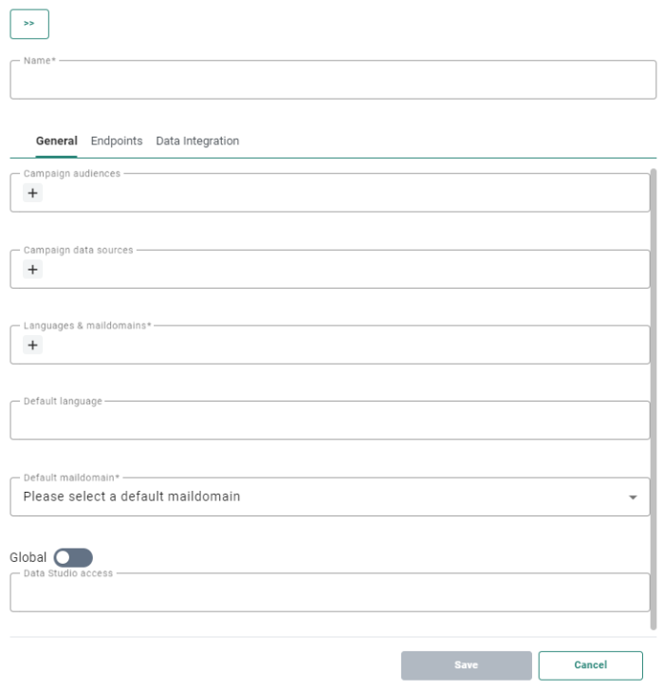Cancel the form
The height and width of the screenshot is (693, 664).
point(590,665)
